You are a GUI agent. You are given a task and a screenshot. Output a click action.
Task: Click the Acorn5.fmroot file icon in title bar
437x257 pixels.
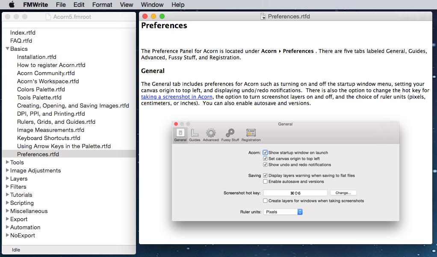click(x=48, y=17)
